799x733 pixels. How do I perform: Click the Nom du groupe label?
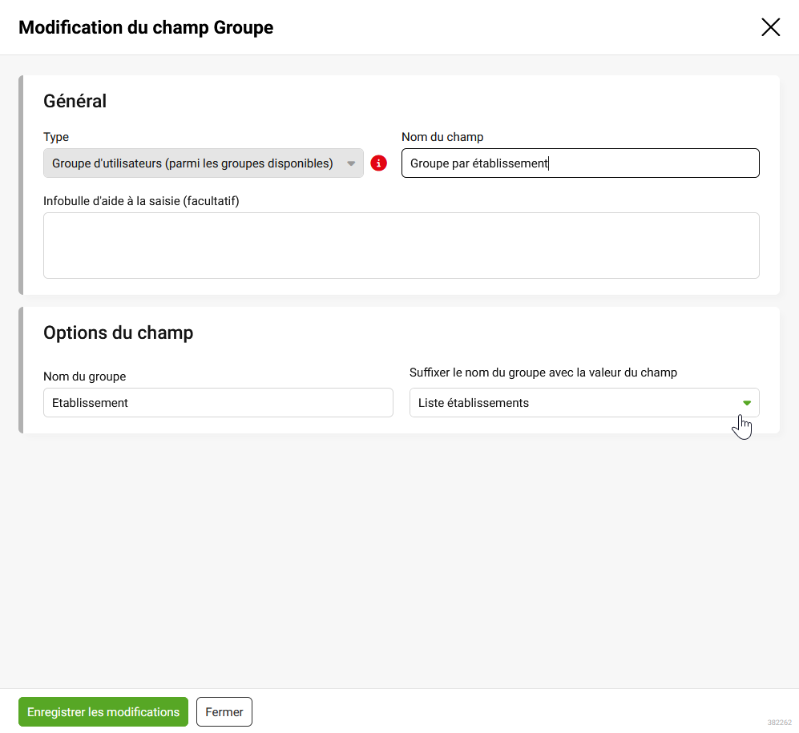85,377
